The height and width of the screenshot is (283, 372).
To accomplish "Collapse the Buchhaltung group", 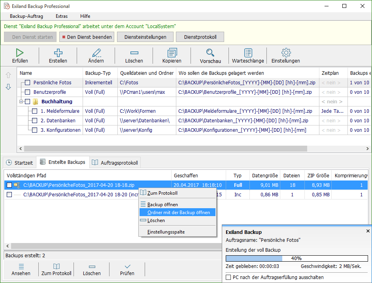I will click(x=21, y=101).
